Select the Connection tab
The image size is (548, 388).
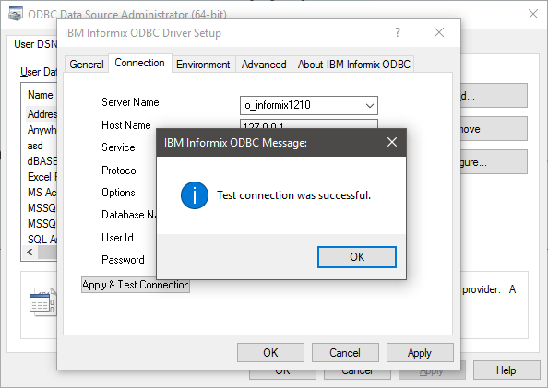[140, 63]
